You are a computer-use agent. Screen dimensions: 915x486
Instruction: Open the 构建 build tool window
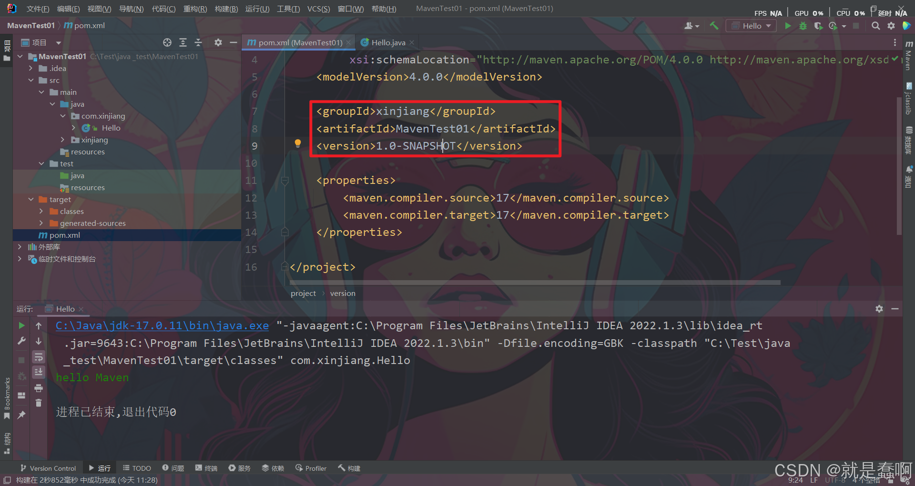(349, 468)
